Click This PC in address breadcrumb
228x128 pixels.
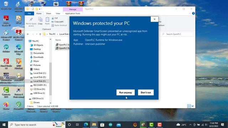point(52,34)
